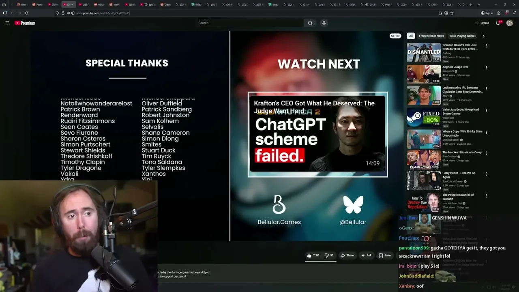The height and width of the screenshot is (292, 519).
Task: Open the Crimson Desert's CEO video thumbnail
Action: [424, 52]
